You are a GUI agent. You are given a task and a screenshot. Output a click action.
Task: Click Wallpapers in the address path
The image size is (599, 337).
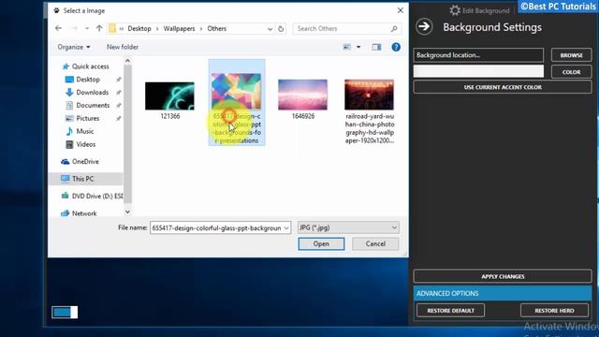(x=179, y=29)
